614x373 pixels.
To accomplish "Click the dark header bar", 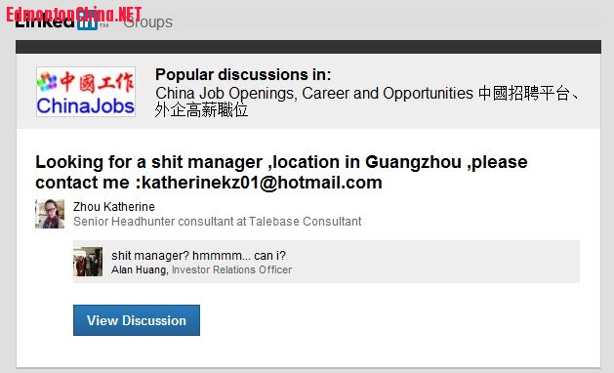I will 308,47.
